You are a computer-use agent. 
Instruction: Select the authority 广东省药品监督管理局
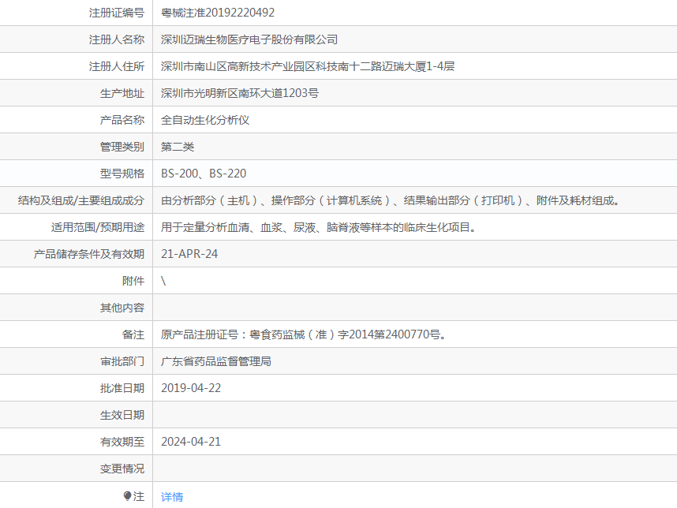point(216,361)
